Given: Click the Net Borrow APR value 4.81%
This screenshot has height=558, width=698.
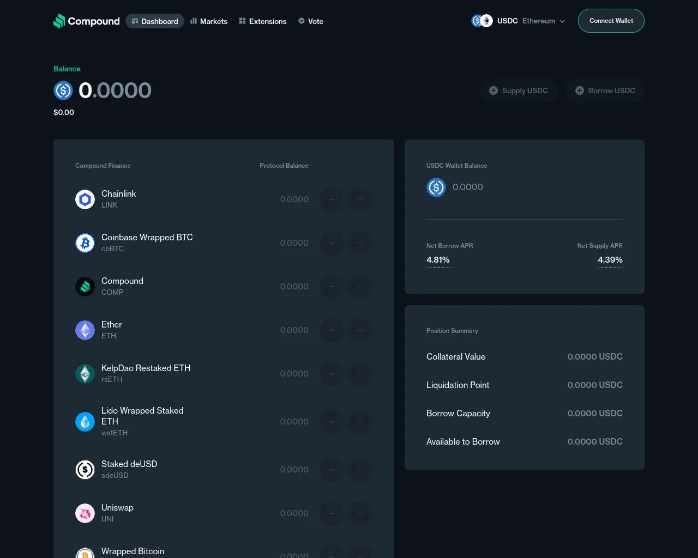Looking at the screenshot, I should [438, 260].
